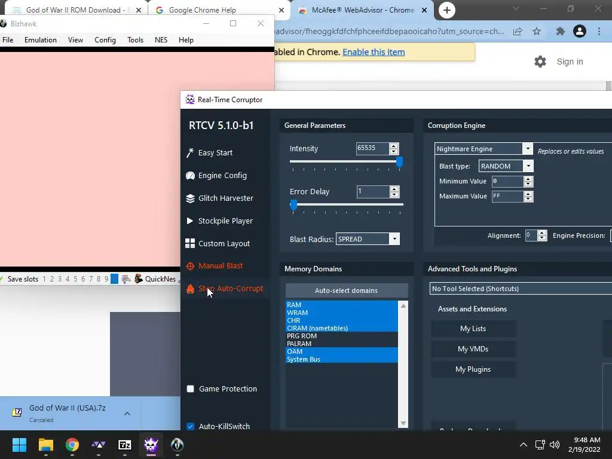The image size is (612, 459).
Task: Open Chrome three-dot menu
Action: click(599, 31)
